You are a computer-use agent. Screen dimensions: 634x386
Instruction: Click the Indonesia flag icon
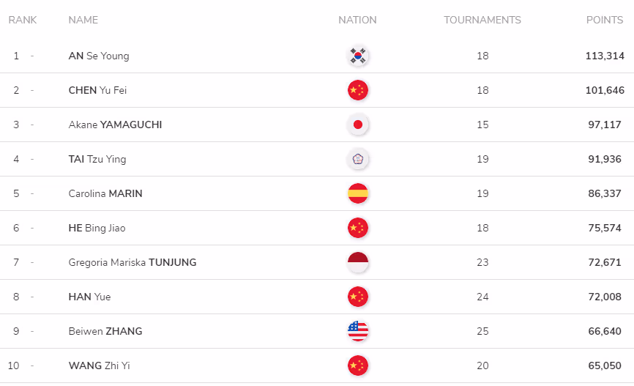pyautogui.click(x=358, y=262)
